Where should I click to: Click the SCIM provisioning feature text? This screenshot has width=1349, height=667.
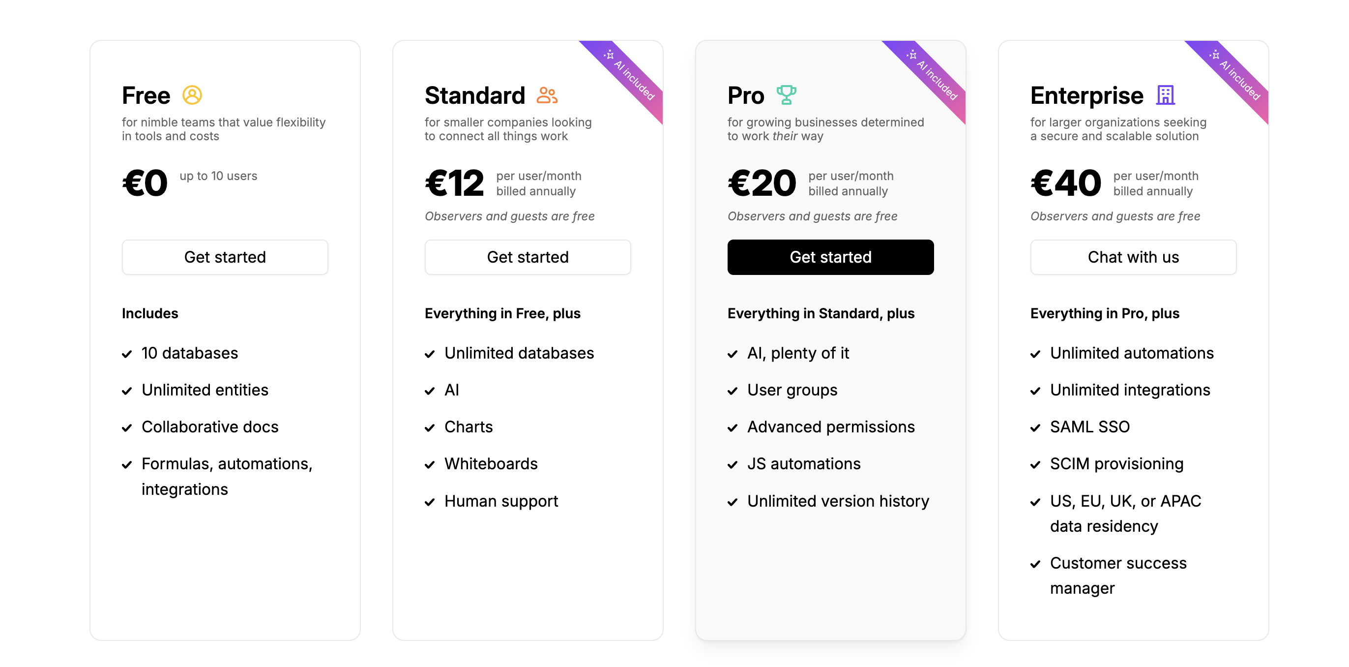point(1116,464)
